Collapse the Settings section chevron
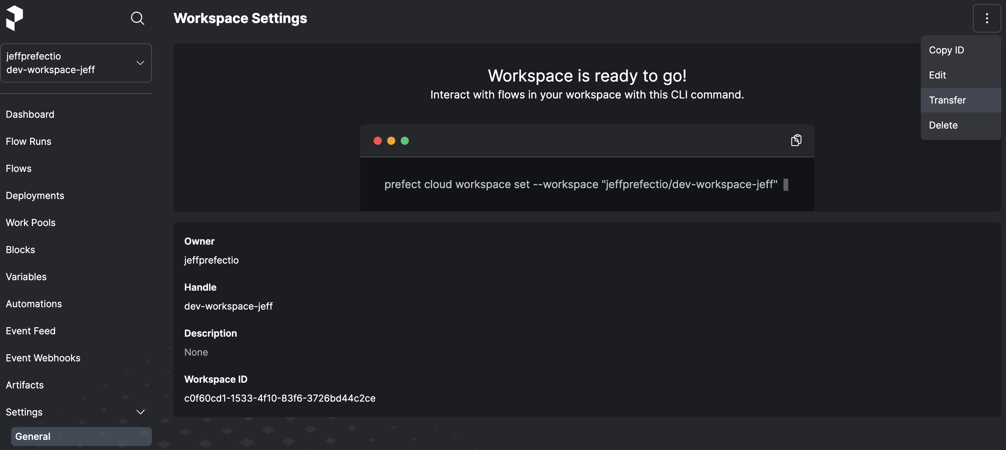Viewport: 1006px width, 450px height. pos(140,412)
